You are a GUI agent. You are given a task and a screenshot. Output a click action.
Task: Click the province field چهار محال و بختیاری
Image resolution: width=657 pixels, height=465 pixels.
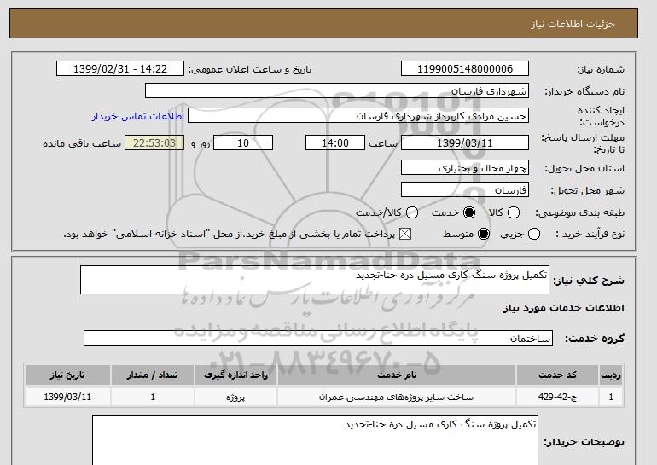pos(465,167)
